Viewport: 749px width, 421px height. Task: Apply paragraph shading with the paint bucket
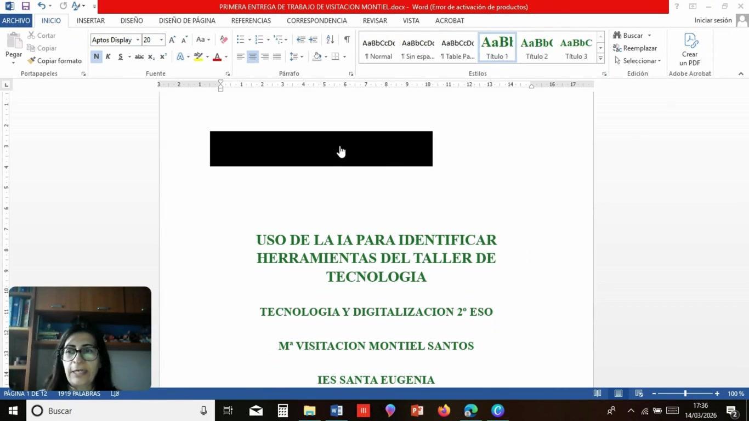(x=317, y=56)
